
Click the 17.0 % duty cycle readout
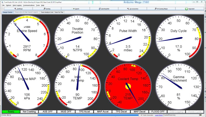[x=178, y=48]
